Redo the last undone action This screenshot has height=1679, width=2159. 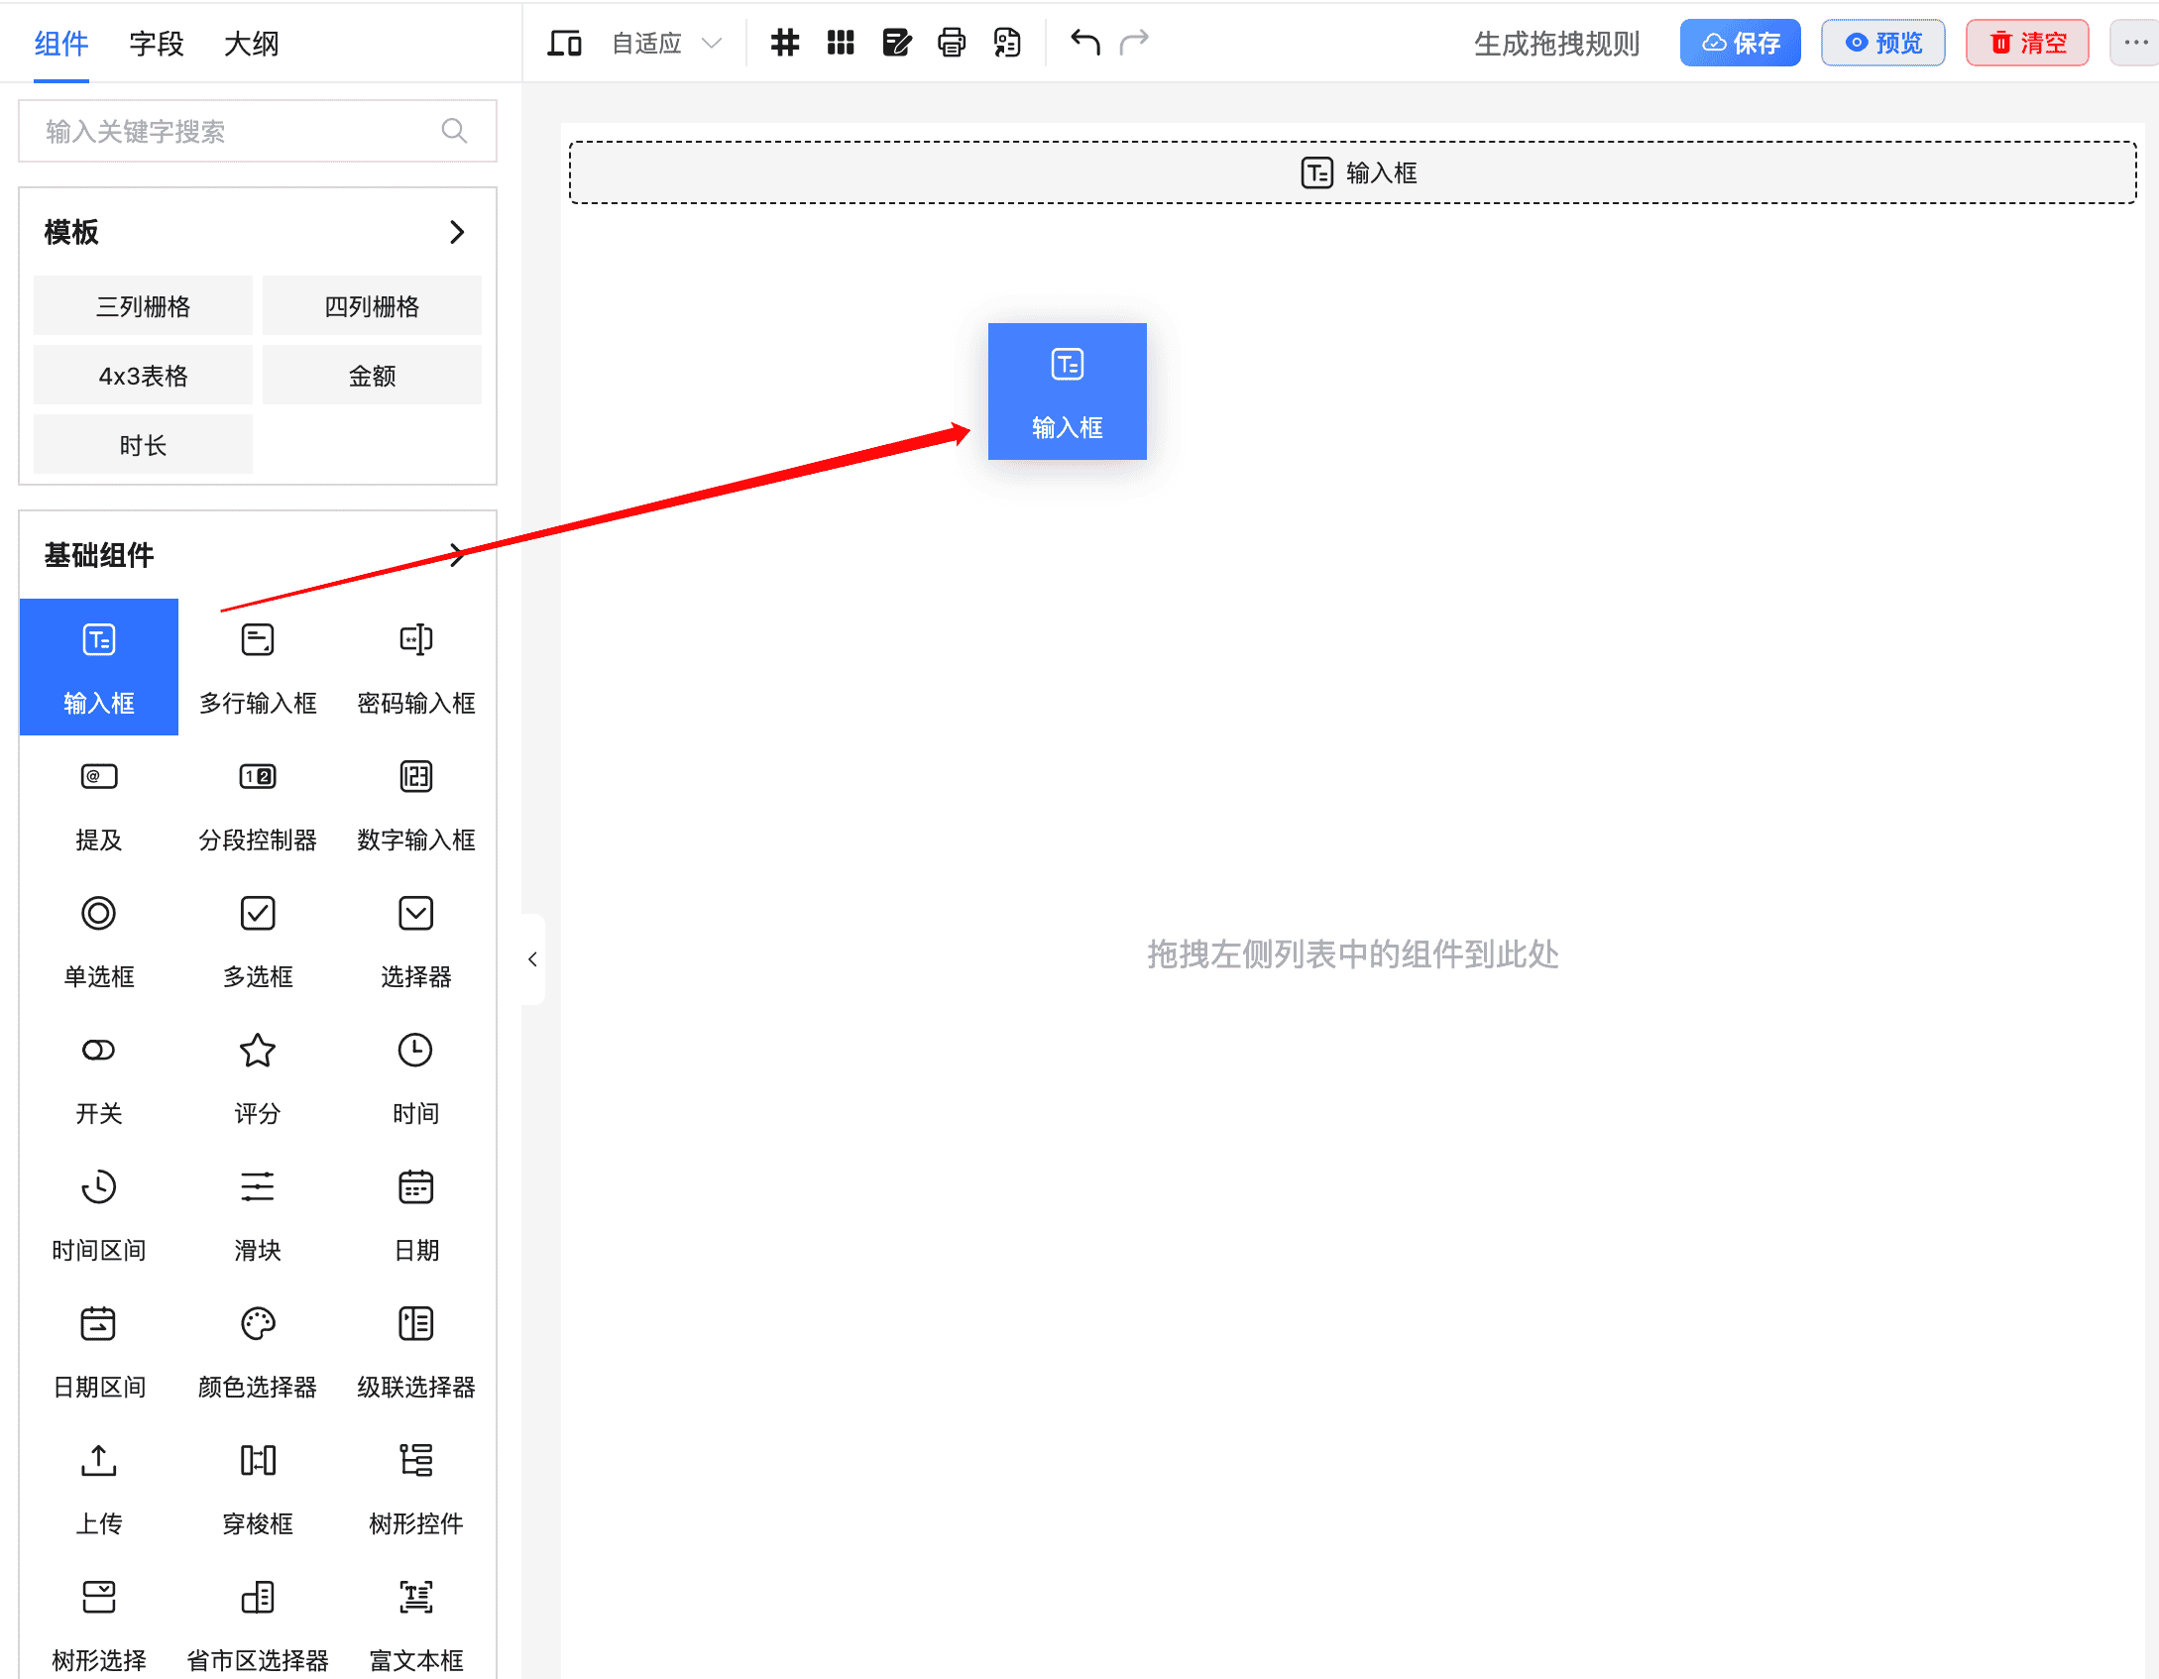tap(1134, 42)
